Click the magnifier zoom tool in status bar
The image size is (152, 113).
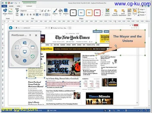point(114,110)
